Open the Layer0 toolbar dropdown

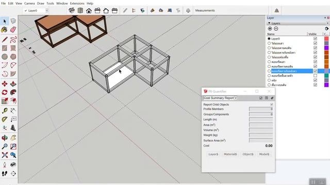point(47,10)
